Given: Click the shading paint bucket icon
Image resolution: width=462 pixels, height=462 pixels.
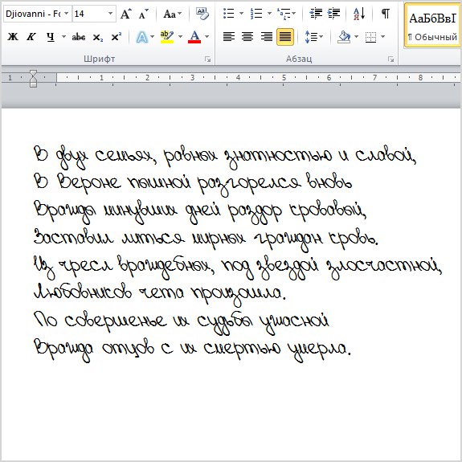Looking at the screenshot, I should (344, 37).
